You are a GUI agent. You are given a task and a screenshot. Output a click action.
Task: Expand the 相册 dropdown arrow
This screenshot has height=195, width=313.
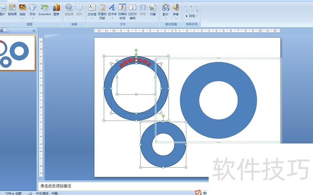point(22,18)
